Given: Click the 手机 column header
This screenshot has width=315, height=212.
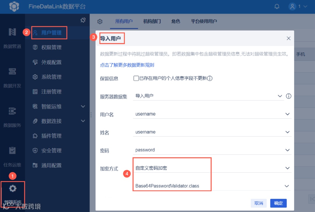Looking at the screenshot, I should (x=300, y=54).
